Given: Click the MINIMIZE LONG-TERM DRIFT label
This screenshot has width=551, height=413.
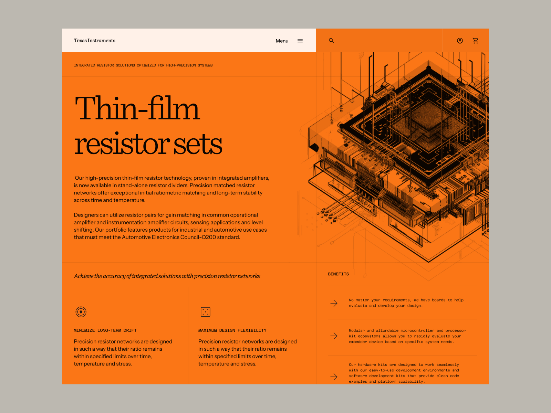Looking at the screenshot, I should coord(105,330).
